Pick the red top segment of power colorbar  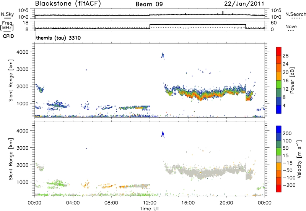(x=279, y=51)
